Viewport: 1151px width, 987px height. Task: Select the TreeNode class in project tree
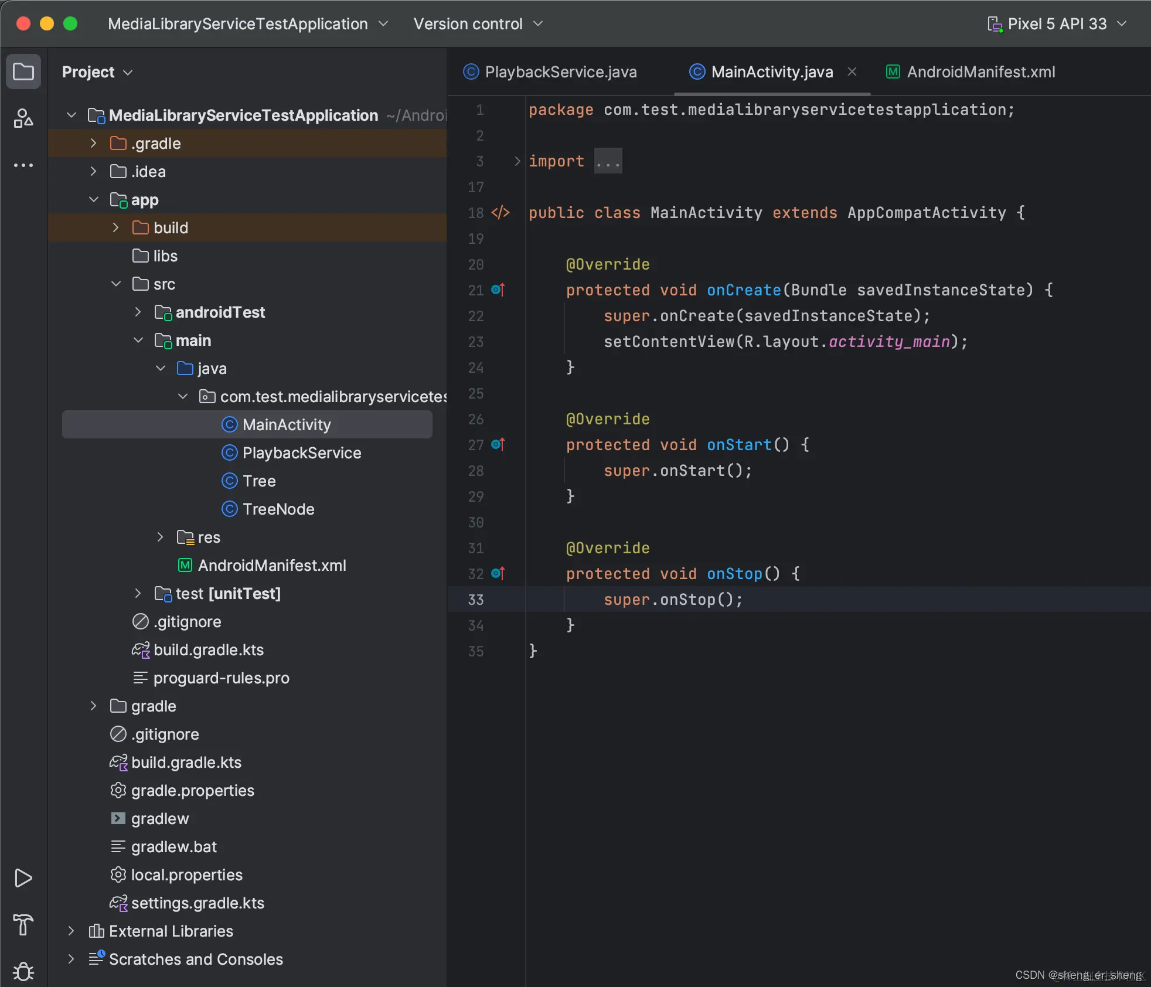278,509
